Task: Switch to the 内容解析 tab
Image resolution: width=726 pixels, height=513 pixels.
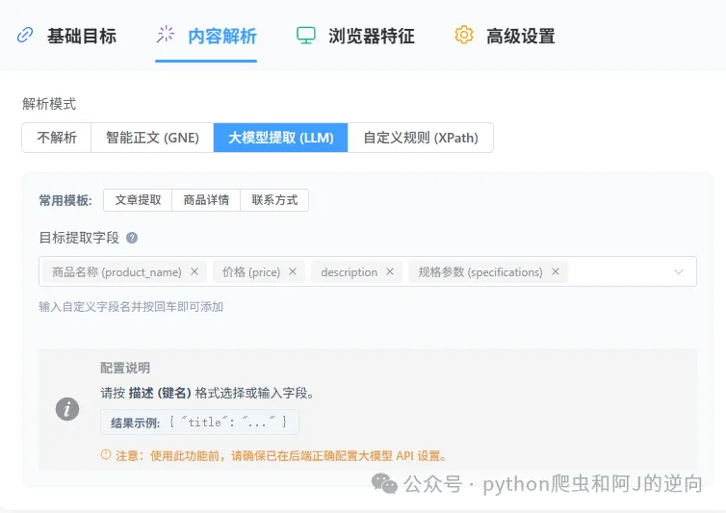Action: click(x=206, y=37)
